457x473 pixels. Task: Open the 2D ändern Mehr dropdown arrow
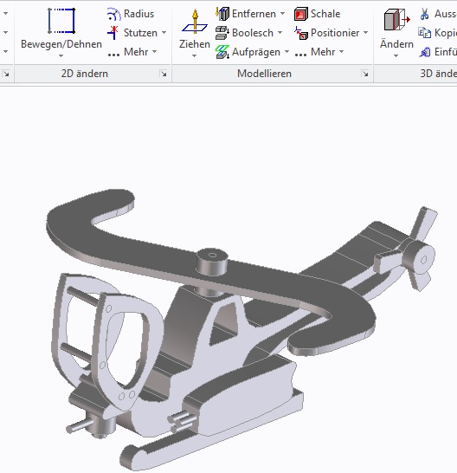(155, 52)
